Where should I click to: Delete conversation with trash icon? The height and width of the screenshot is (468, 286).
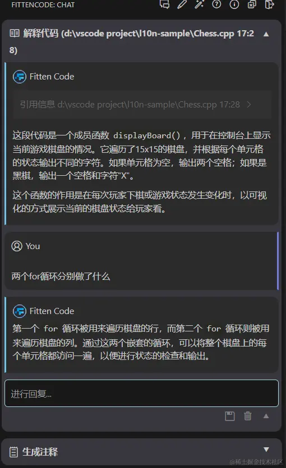248,416
